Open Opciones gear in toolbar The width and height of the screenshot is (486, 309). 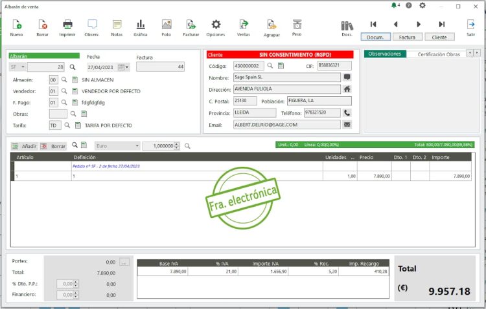click(x=216, y=25)
